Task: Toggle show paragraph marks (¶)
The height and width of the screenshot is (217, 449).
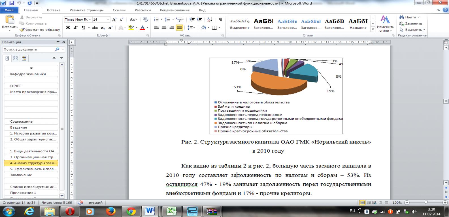Action: coord(220,19)
